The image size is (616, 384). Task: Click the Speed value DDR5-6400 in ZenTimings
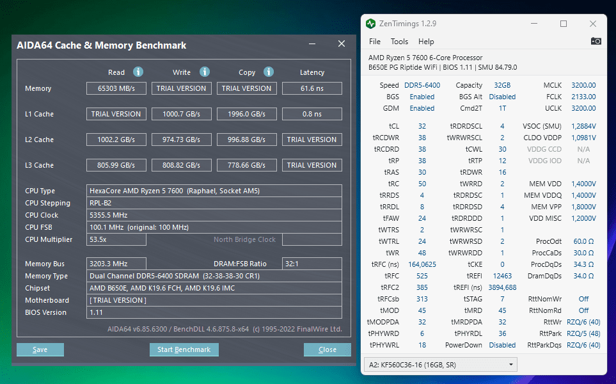click(x=422, y=85)
